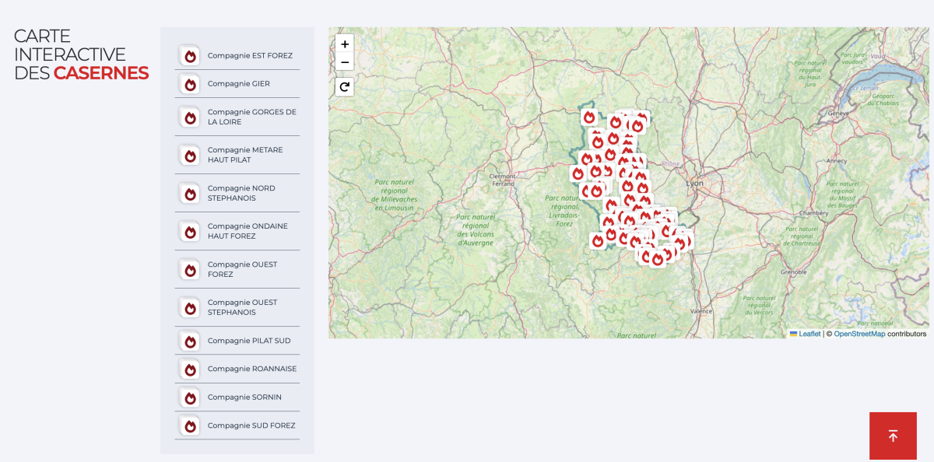Image resolution: width=934 pixels, height=462 pixels.
Task: Click flame icon beside Compagnie ROANNAISE
Action: tap(190, 369)
